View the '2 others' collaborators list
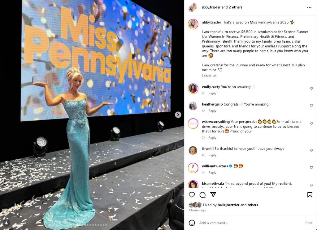The height and width of the screenshot is (230, 317). (x=236, y=7)
